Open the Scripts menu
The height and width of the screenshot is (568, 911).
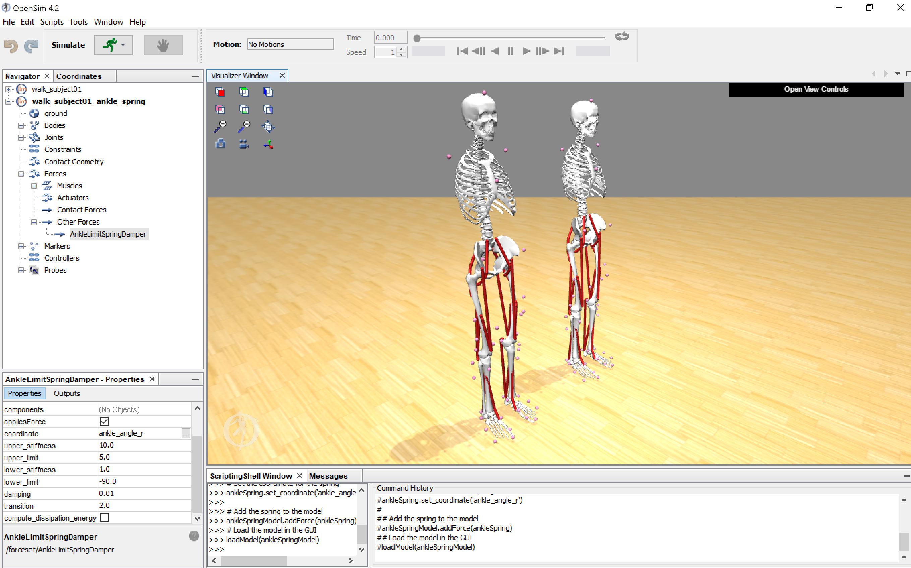pos(52,22)
